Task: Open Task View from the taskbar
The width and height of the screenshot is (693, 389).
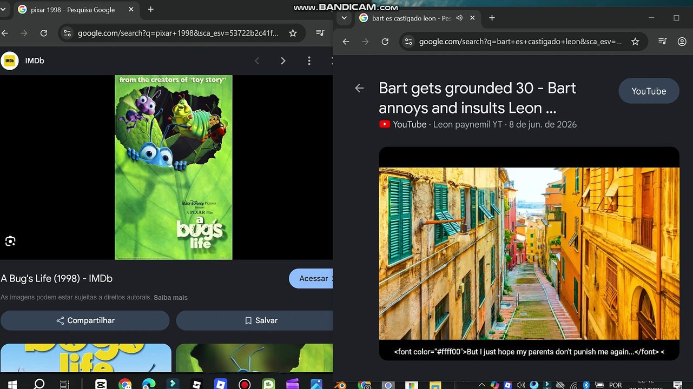Action: [64, 384]
